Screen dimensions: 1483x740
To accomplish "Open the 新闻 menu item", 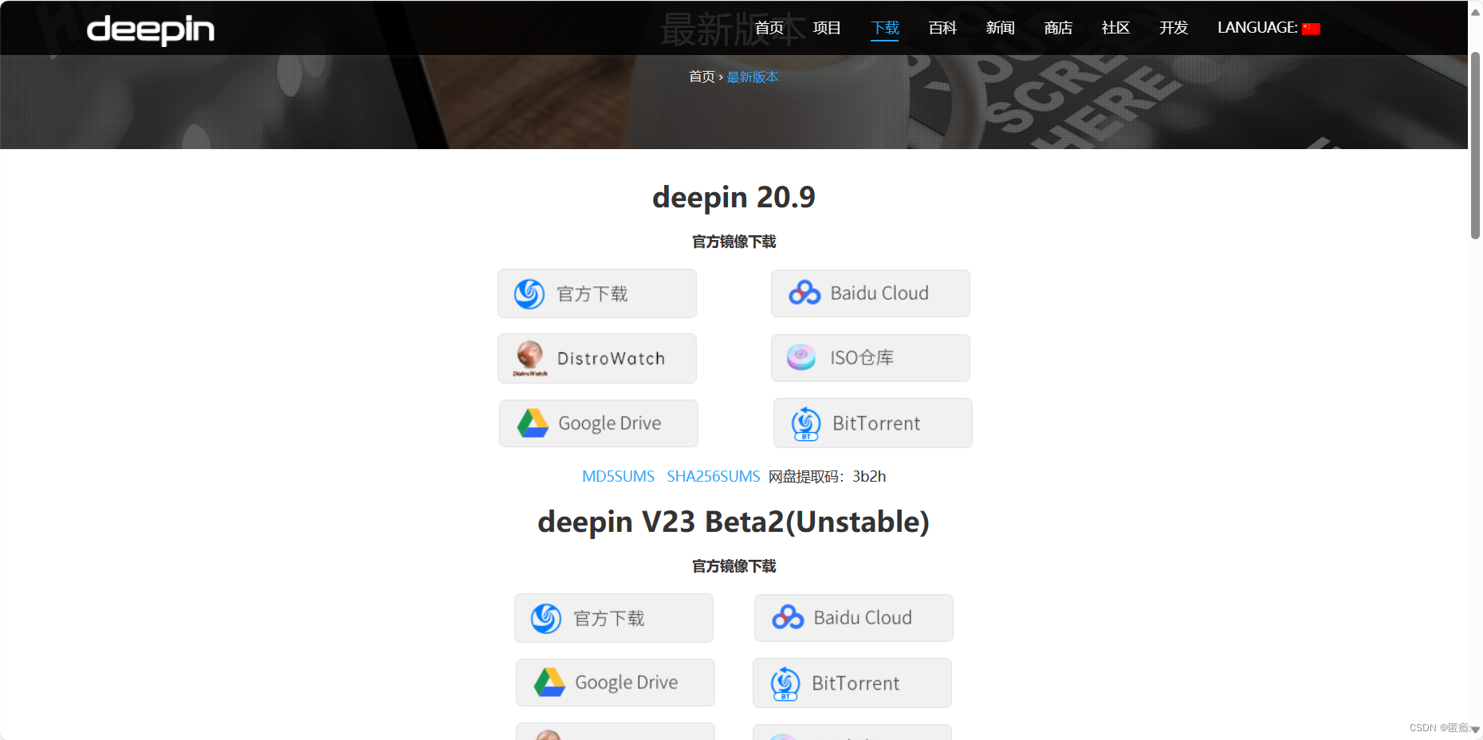I will 1000,28.
